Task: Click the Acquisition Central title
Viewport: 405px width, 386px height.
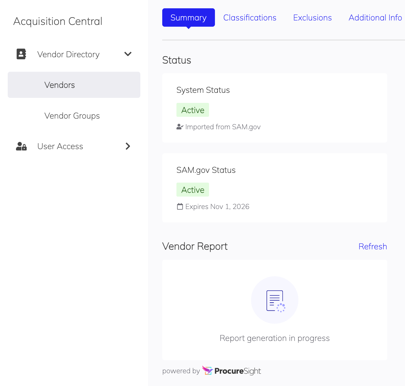Action: tap(58, 21)
